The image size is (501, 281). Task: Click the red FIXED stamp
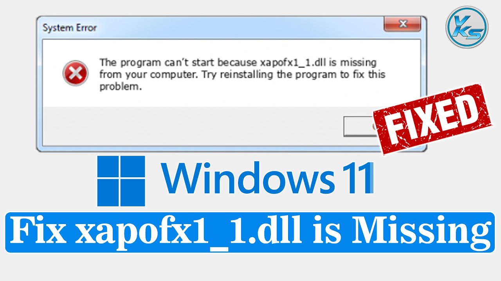tap(432, 119)
